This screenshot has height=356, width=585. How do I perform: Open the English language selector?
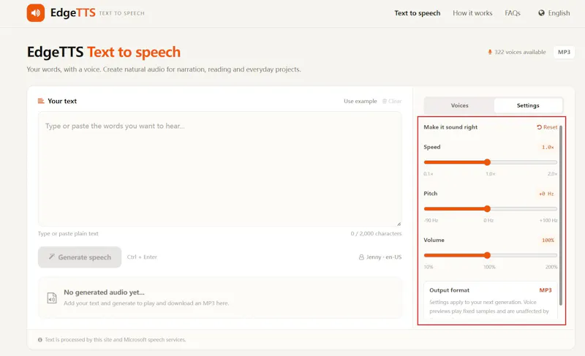point(554,13)
